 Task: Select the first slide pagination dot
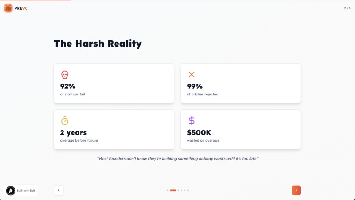click(167, 190)
